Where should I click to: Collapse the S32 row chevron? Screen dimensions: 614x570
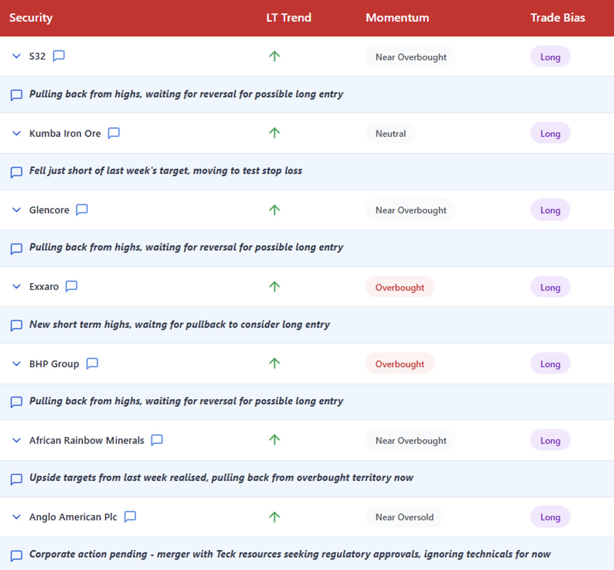pyautogui.click(x=16, y=56)
